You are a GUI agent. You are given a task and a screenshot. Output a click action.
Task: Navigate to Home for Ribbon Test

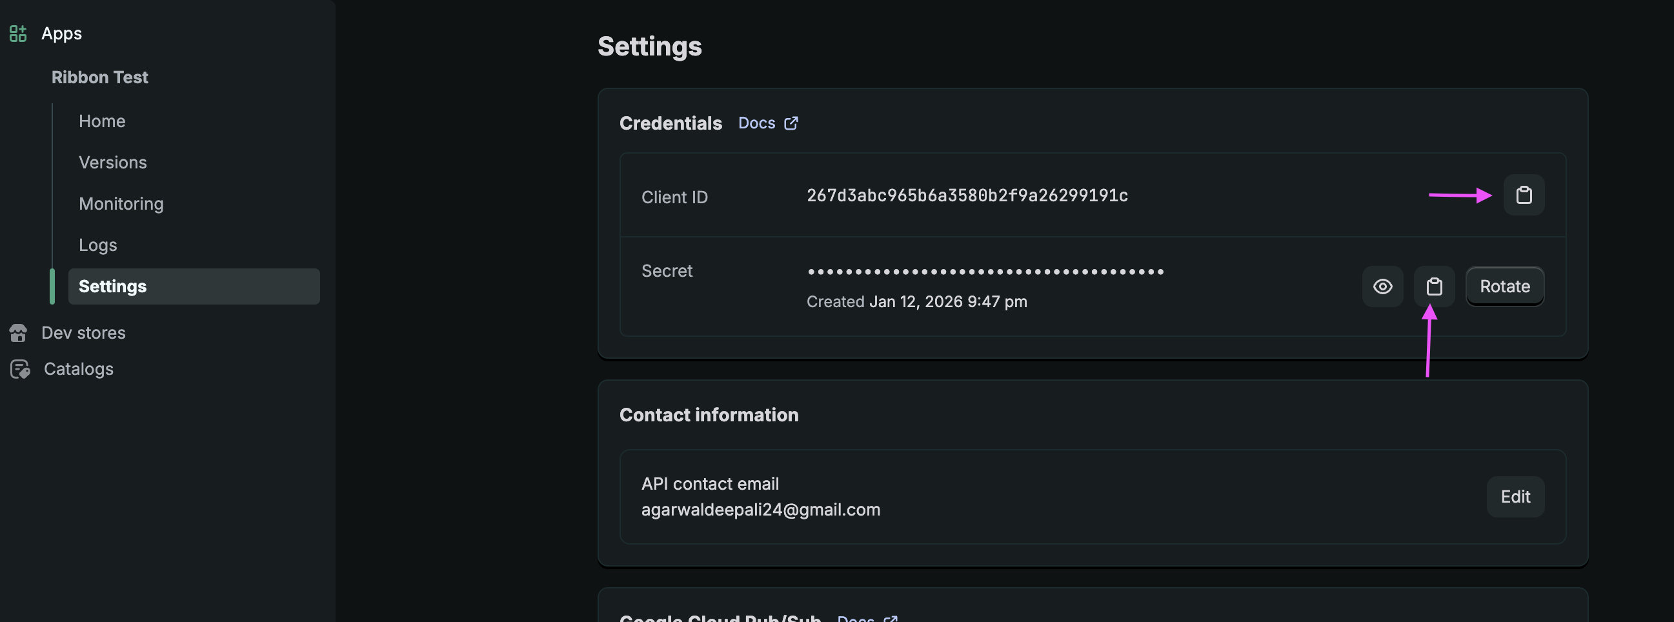click(102, 120)
